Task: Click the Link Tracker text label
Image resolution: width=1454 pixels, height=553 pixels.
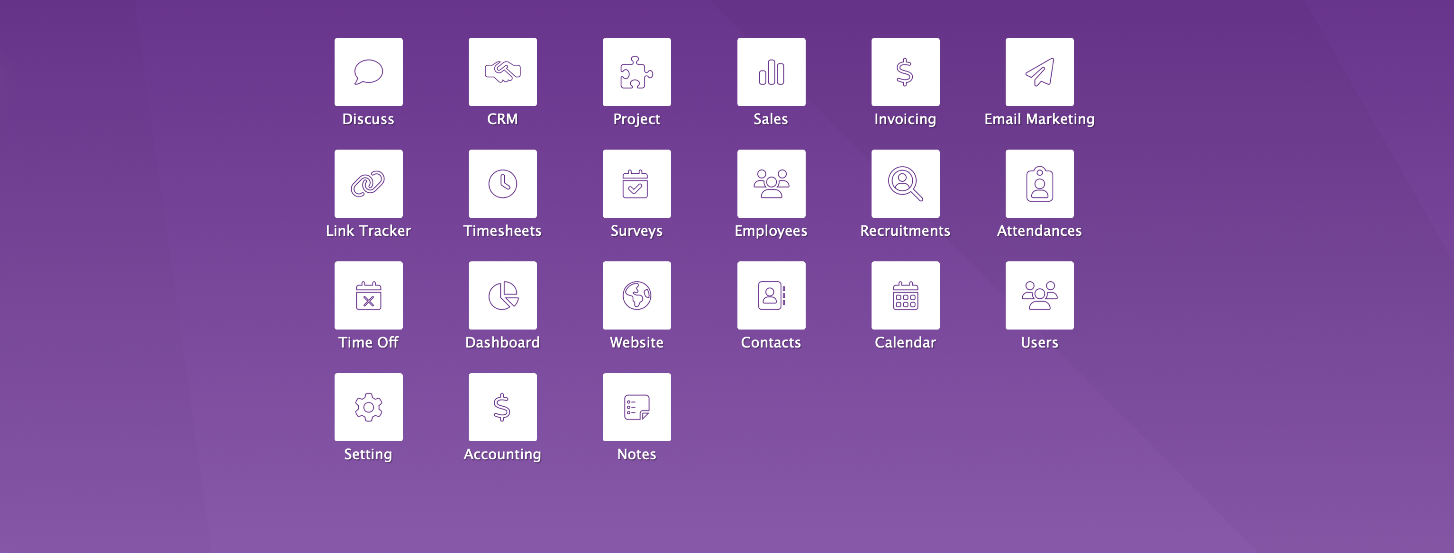Action: click(x=368, y=231)
